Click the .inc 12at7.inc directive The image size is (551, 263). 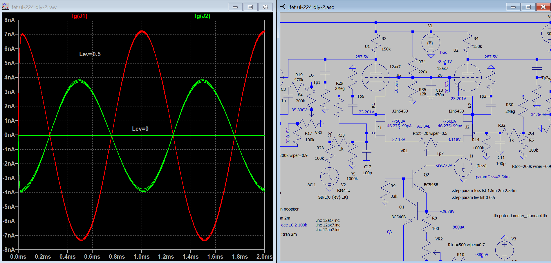[328, 220]
